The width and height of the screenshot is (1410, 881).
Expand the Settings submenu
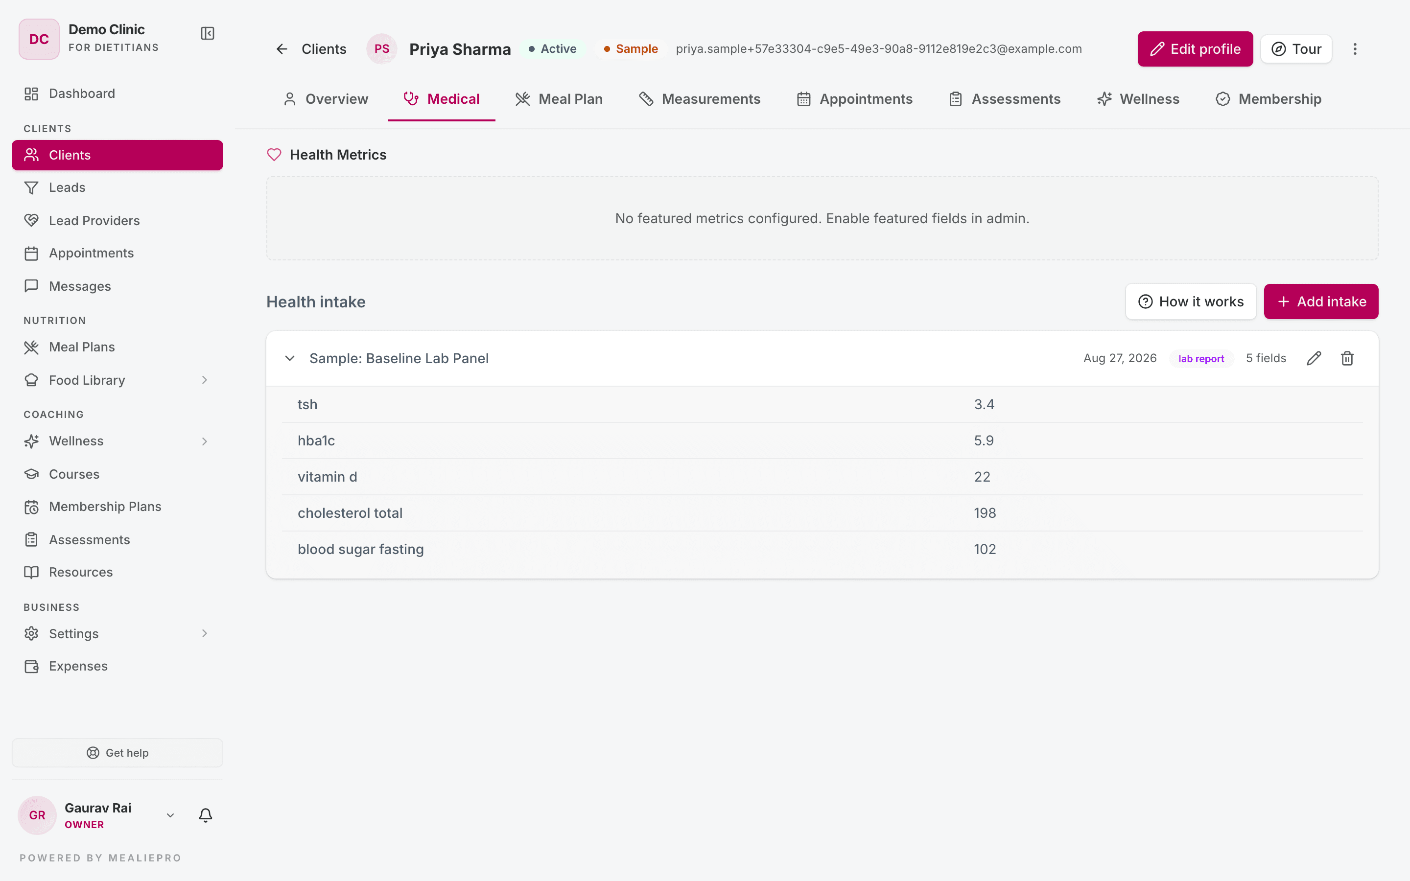(205, 633)
